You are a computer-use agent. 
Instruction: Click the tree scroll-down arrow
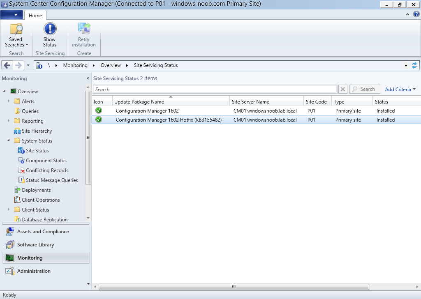(88, 218)
